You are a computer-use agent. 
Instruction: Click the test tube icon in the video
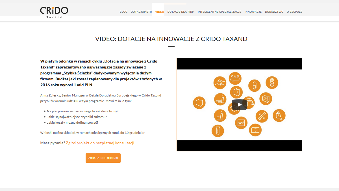(x=218, y=131)
